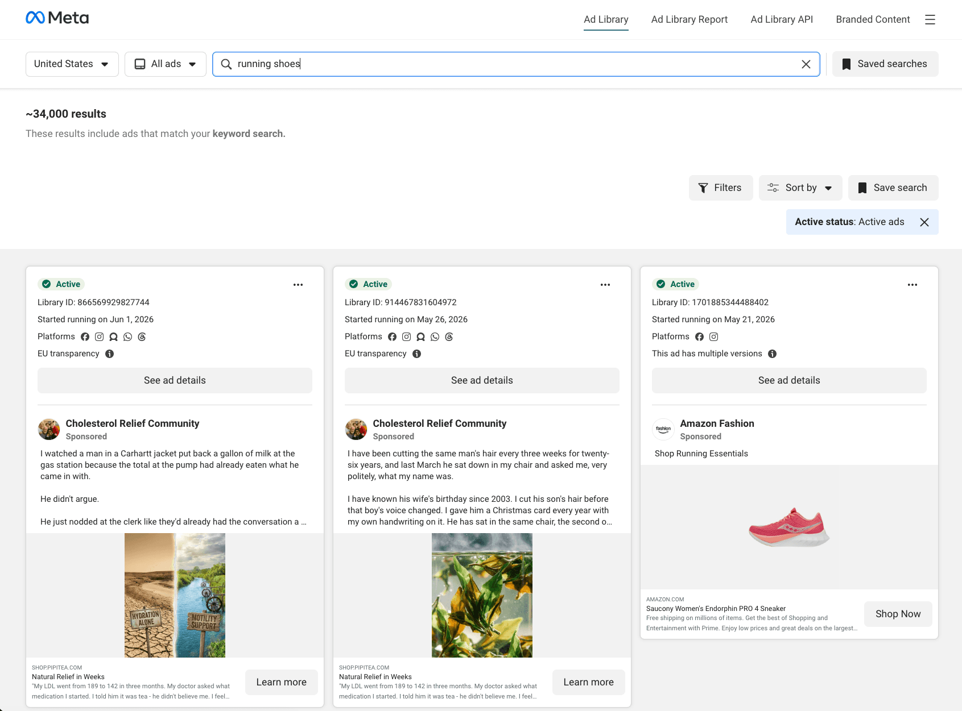Focus the running shoes search field

[x=516, y=64]
